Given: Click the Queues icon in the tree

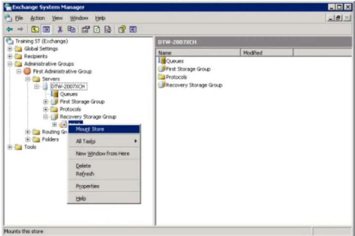Looking at the screenshot, I should click(x=54, y=94).
